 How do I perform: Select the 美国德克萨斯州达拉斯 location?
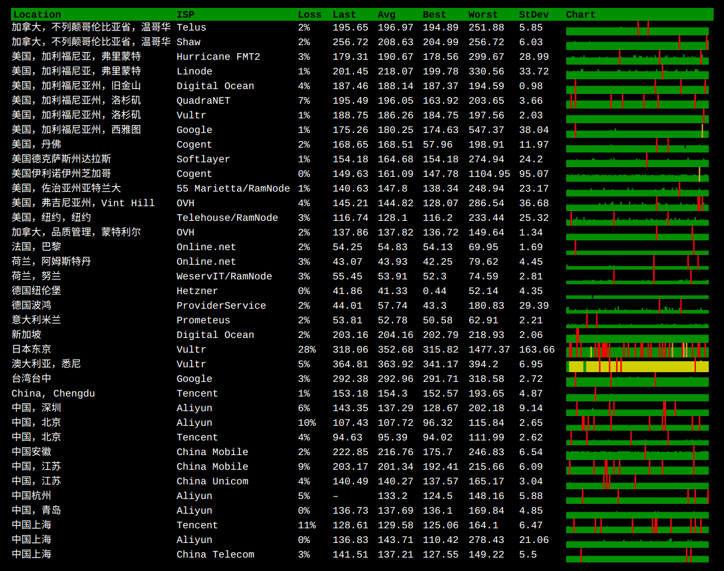[x=61, y=159]
